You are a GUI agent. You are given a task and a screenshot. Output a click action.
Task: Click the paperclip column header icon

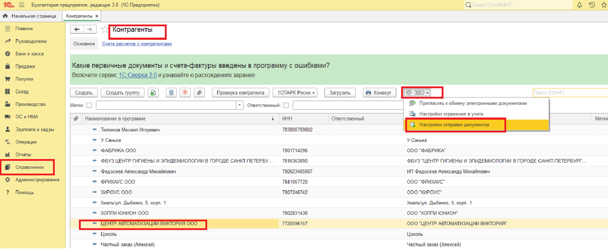coord(76,119)
